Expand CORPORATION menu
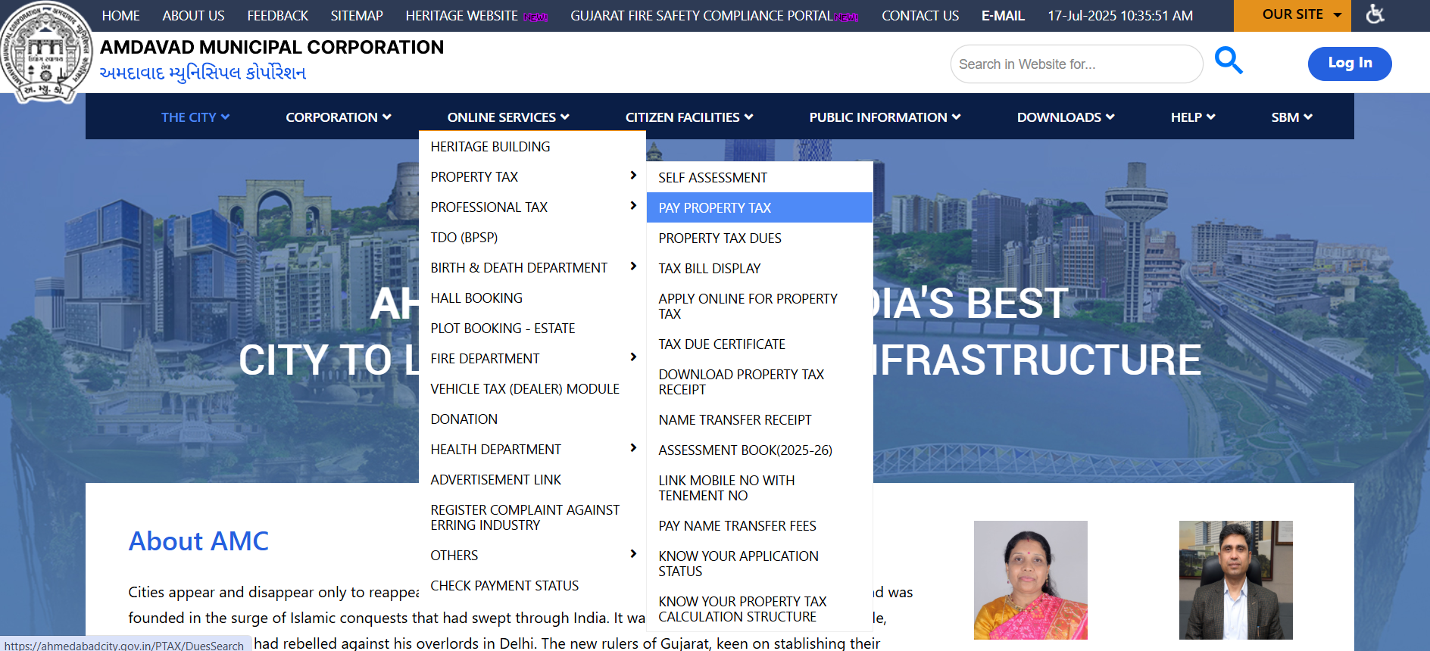 pos(338,117)
